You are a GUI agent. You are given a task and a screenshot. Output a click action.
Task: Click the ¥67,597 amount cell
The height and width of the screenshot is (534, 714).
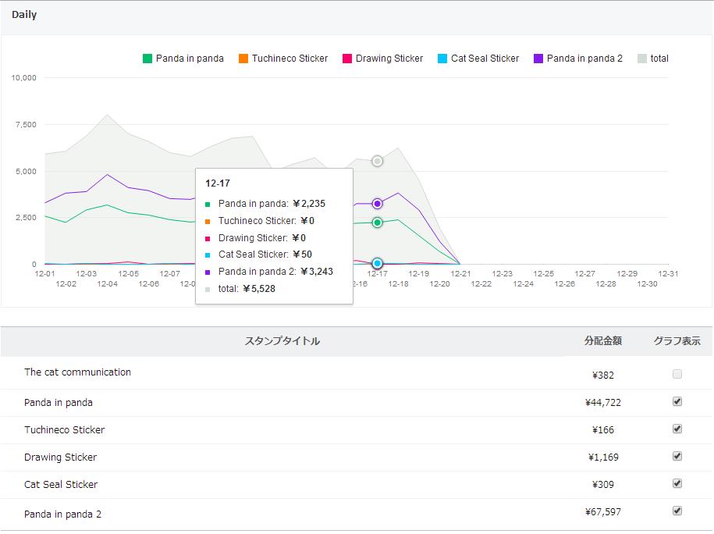[x=603, y=512]
